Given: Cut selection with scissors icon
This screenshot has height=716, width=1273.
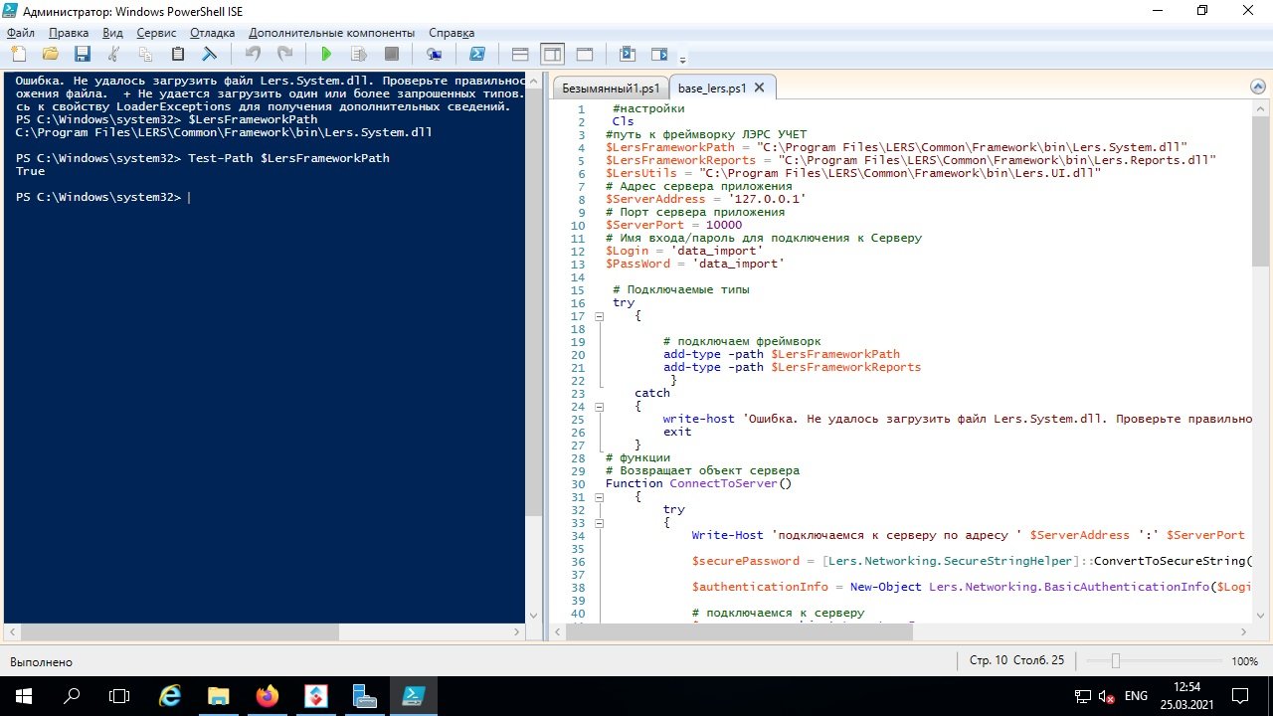Looking at the screenshot, I should [113, 54].
